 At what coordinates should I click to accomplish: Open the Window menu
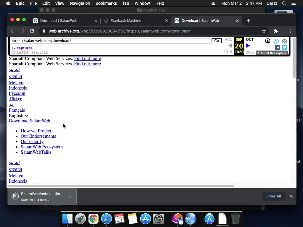coord(142,3)
